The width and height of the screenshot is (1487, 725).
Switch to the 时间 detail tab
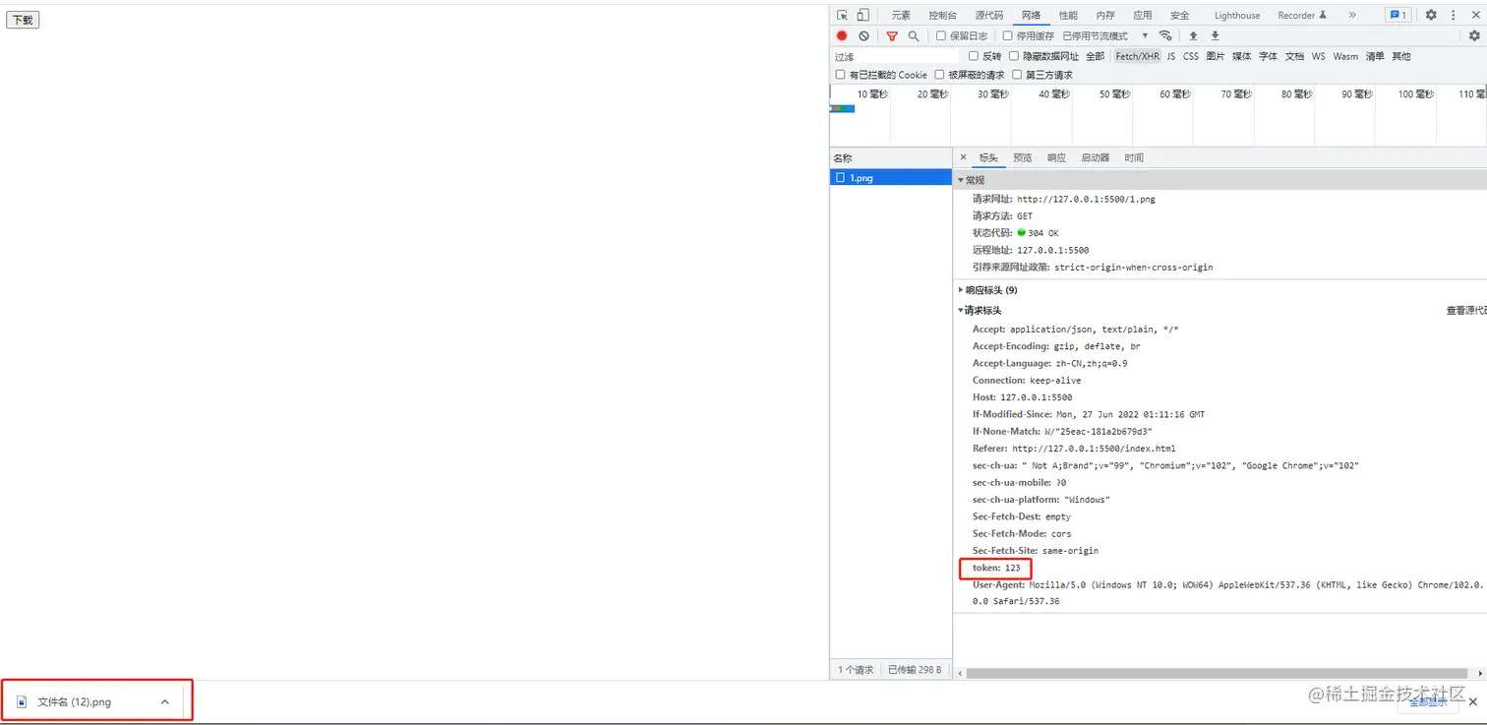[x=1134, y=157]
